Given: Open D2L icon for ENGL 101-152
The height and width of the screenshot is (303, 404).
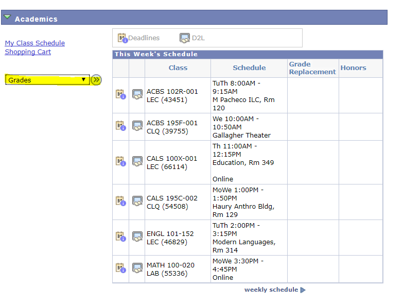Looking at the screenshot, I should [137, 237].
